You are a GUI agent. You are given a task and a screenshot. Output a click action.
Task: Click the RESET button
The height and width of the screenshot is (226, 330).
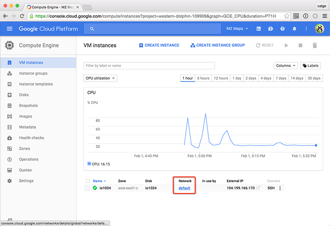(264, 45)
